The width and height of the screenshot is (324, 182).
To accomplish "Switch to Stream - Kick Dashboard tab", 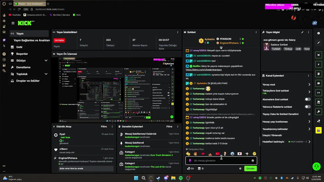I will coord(29,4).
